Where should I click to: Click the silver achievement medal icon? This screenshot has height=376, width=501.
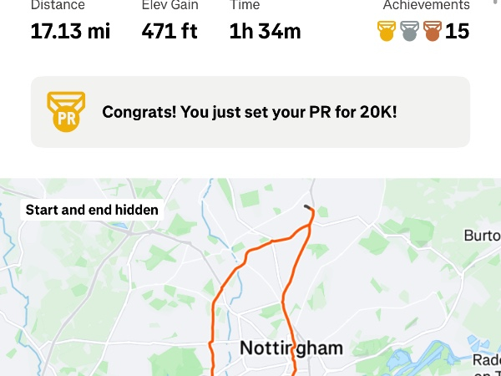[x=409, y=31]
